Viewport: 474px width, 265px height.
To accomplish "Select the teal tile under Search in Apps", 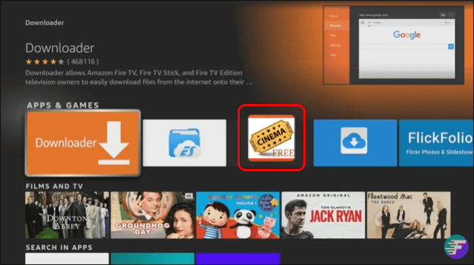I will click(x=152, y=259).
